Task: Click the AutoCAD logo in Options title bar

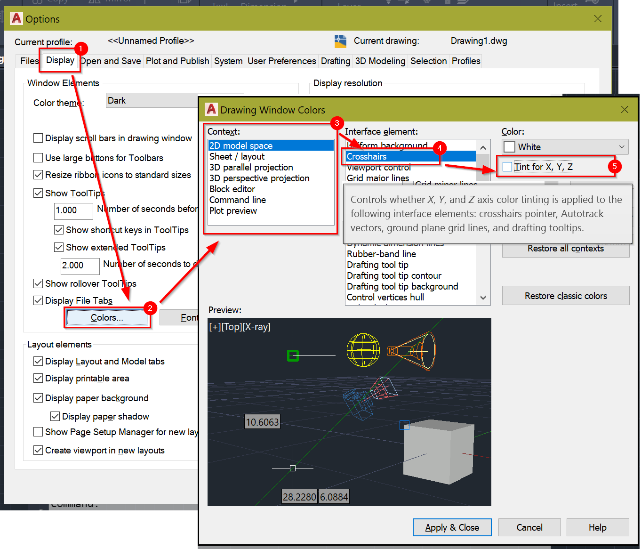Action: pyautogui.click(x=16, y=18)
